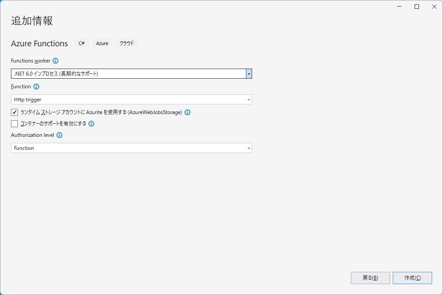Click info icon after Azurite storage checkbox

click(187, 112)
